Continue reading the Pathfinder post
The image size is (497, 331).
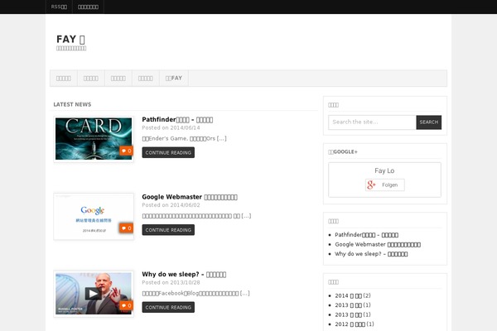[x=168, y=152]
